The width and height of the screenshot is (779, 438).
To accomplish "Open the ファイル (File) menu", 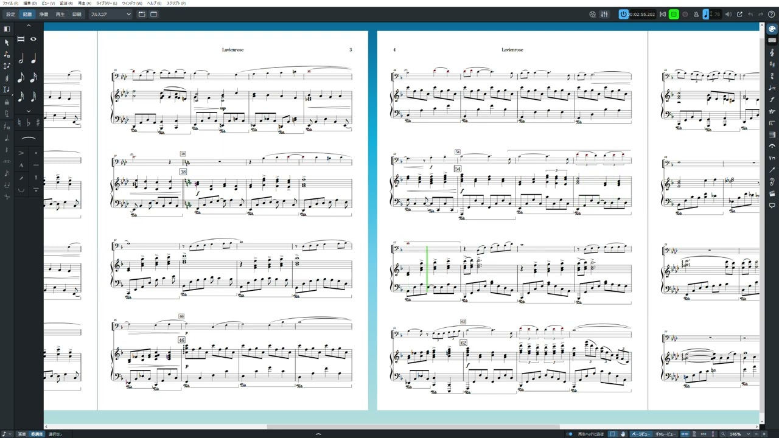I will [x=10, y=3].
